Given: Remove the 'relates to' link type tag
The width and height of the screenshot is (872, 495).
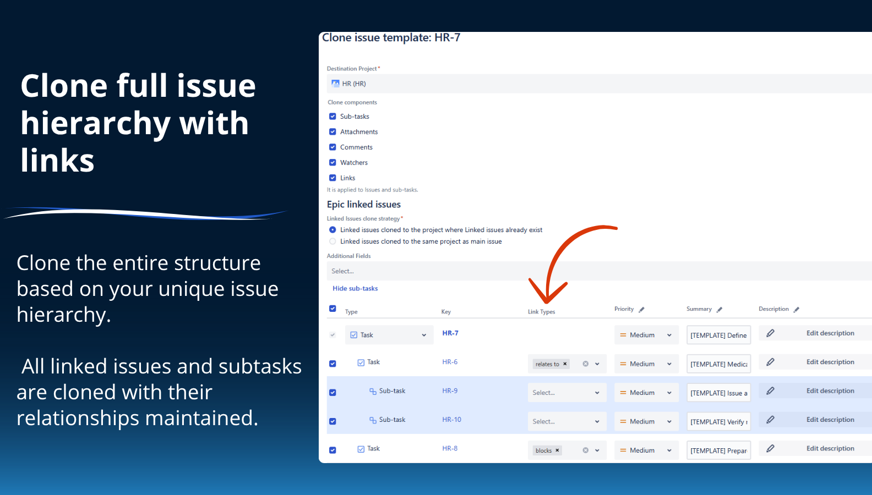Looking at the screenshot, I should [565, 364].
